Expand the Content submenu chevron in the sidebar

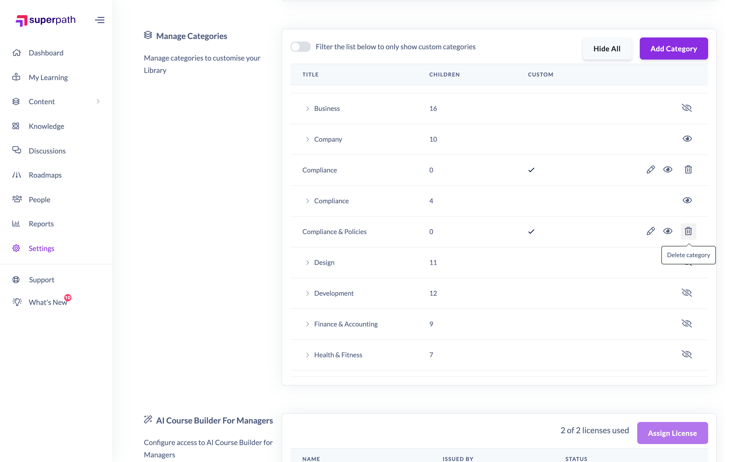pyautogui.click(x=98, y=101)
